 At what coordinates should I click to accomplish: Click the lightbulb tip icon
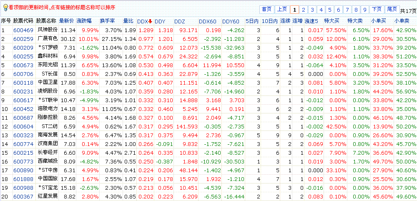coord(5,8)
